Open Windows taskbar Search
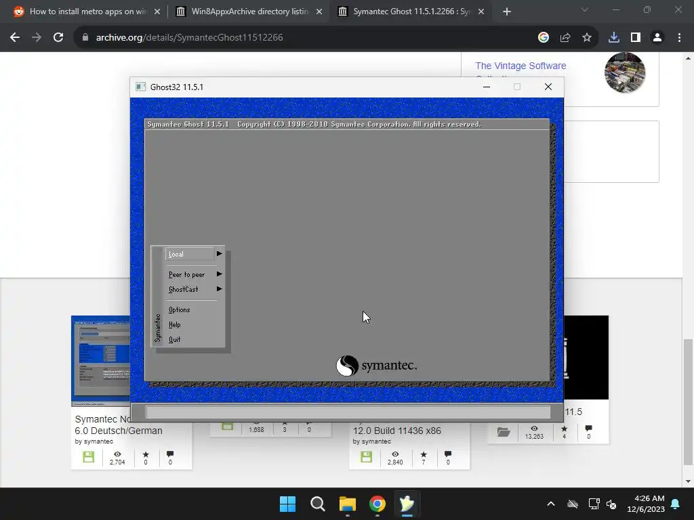 coord(317,504)
